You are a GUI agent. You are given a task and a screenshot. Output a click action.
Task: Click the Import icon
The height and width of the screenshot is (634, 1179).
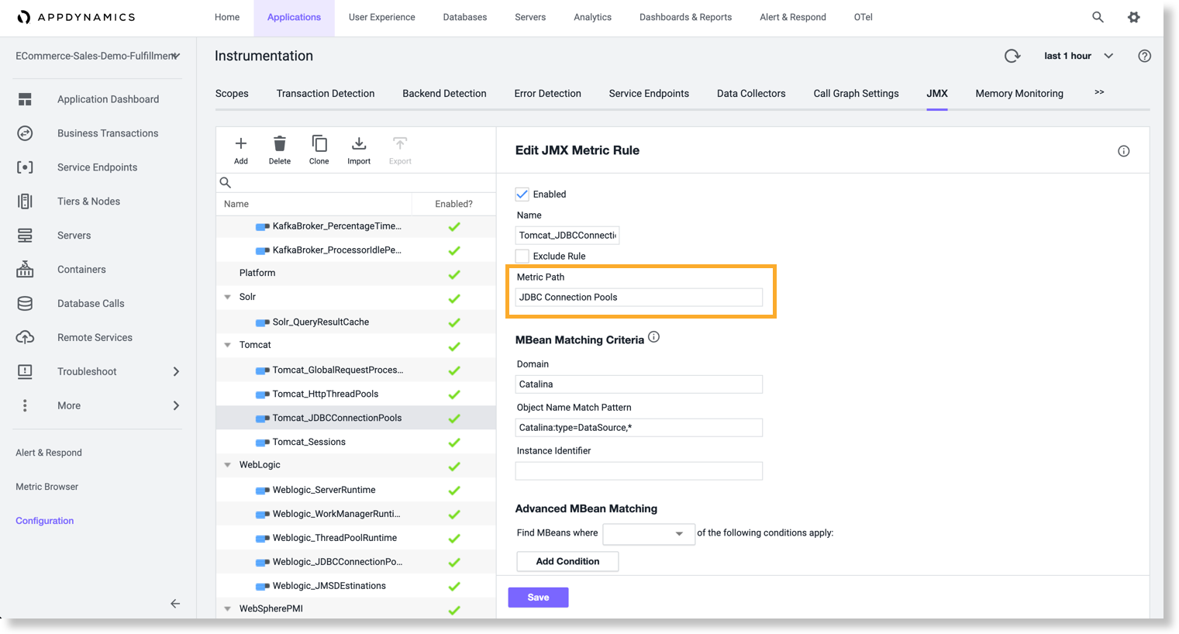pos(359,143)
